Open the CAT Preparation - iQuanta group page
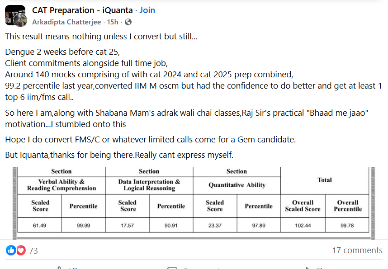Image resolution: width=388 pixels, height=269 pixels. pyautogui.click(x=82, y=10)
